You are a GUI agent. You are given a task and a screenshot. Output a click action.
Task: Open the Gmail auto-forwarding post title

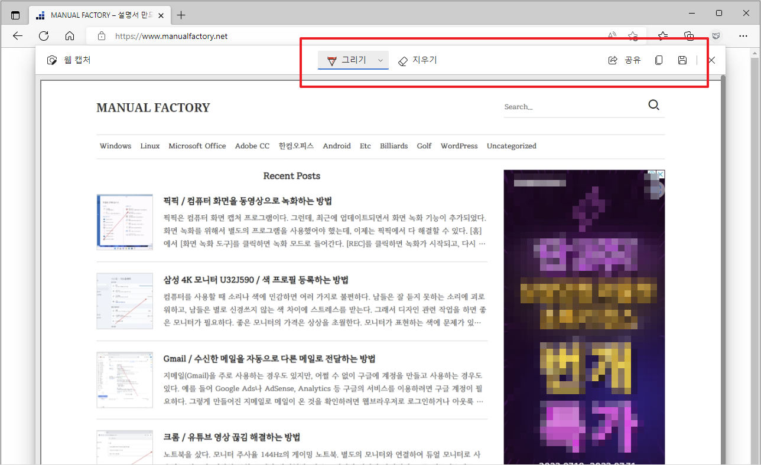(269, 359)
